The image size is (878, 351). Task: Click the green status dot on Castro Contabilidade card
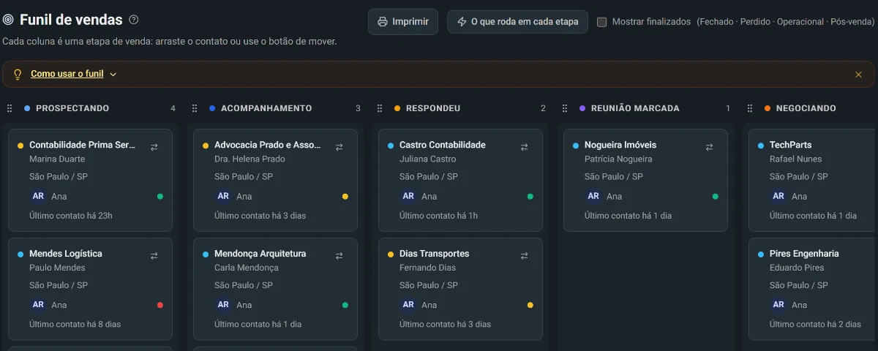(x=530, y=196)
